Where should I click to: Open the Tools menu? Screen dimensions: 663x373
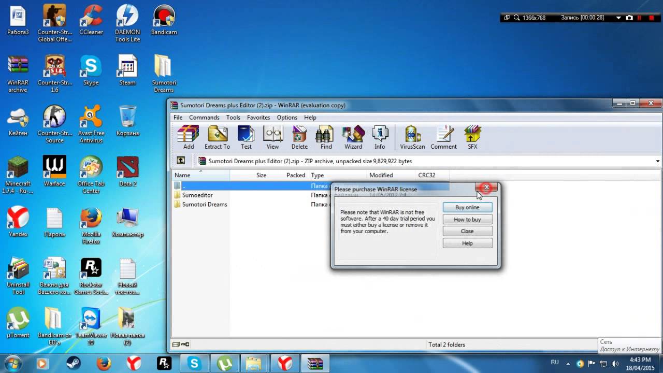tap(233, 118)
